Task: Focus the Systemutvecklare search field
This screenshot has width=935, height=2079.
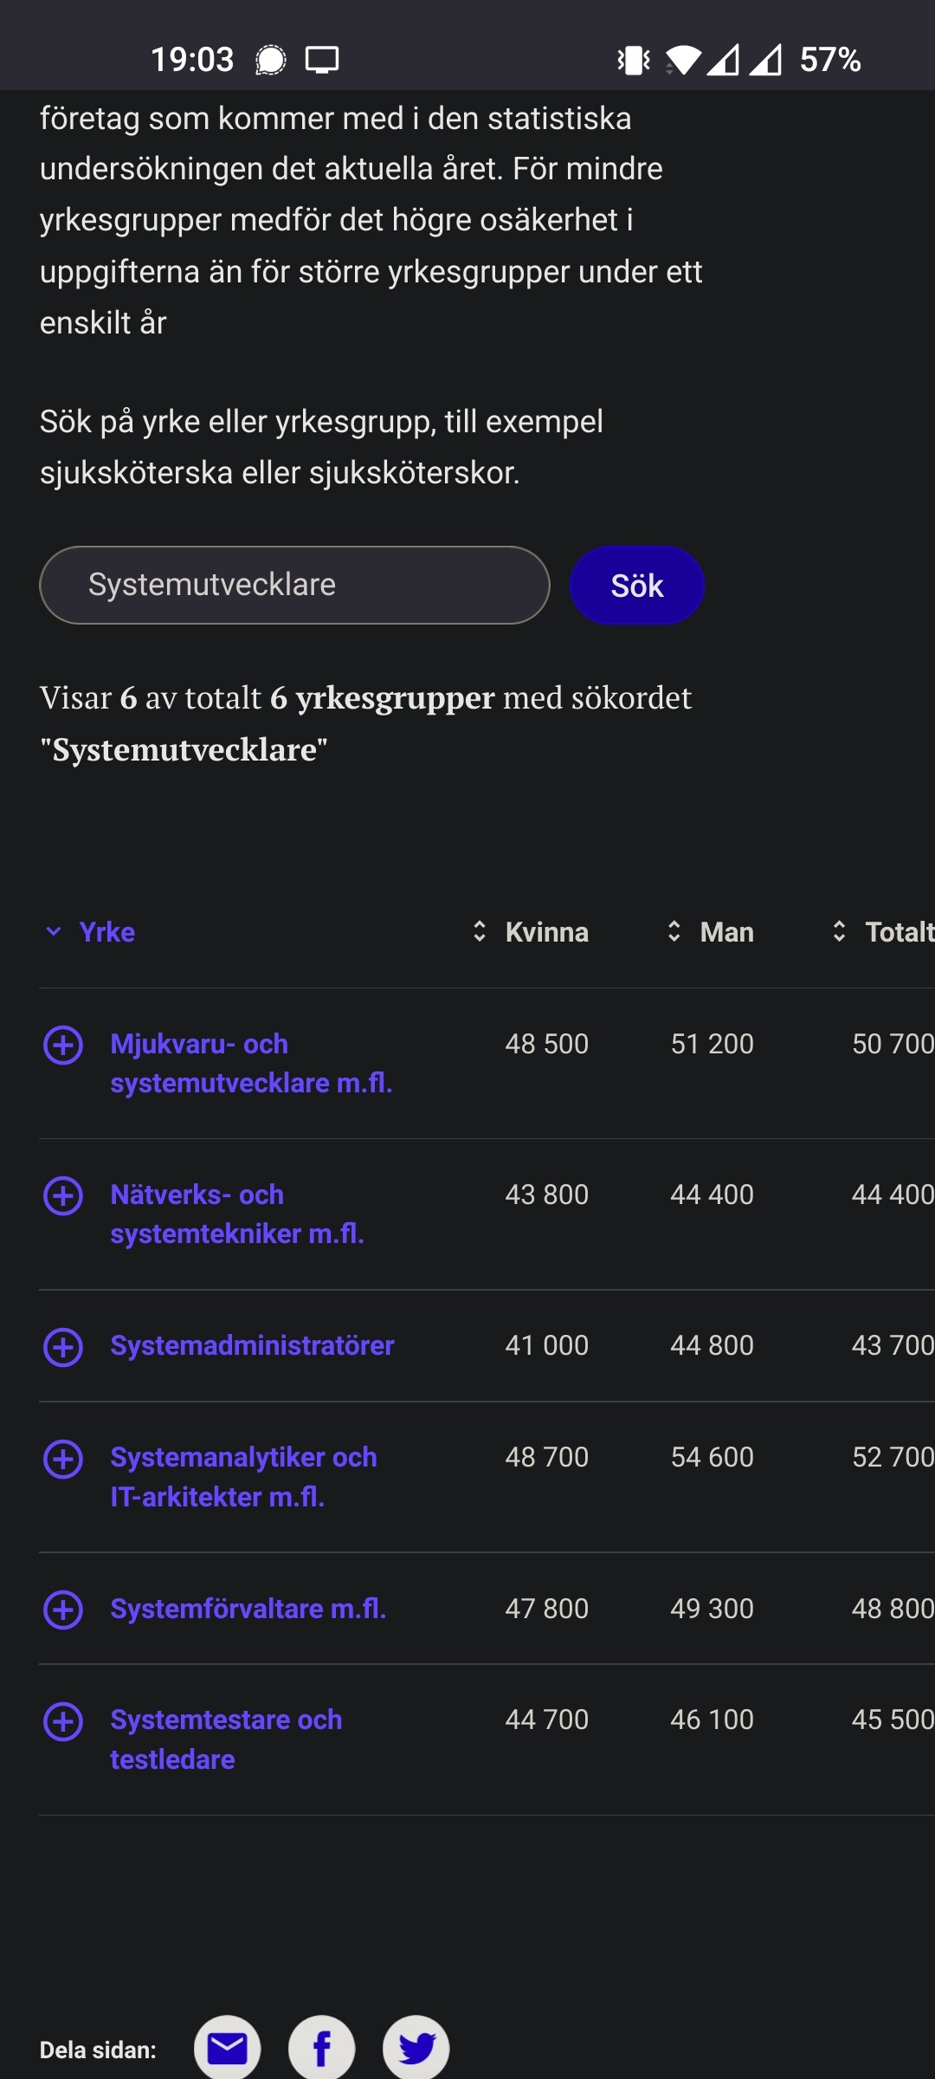Action: pyautogui.click(x=294, y=585)
